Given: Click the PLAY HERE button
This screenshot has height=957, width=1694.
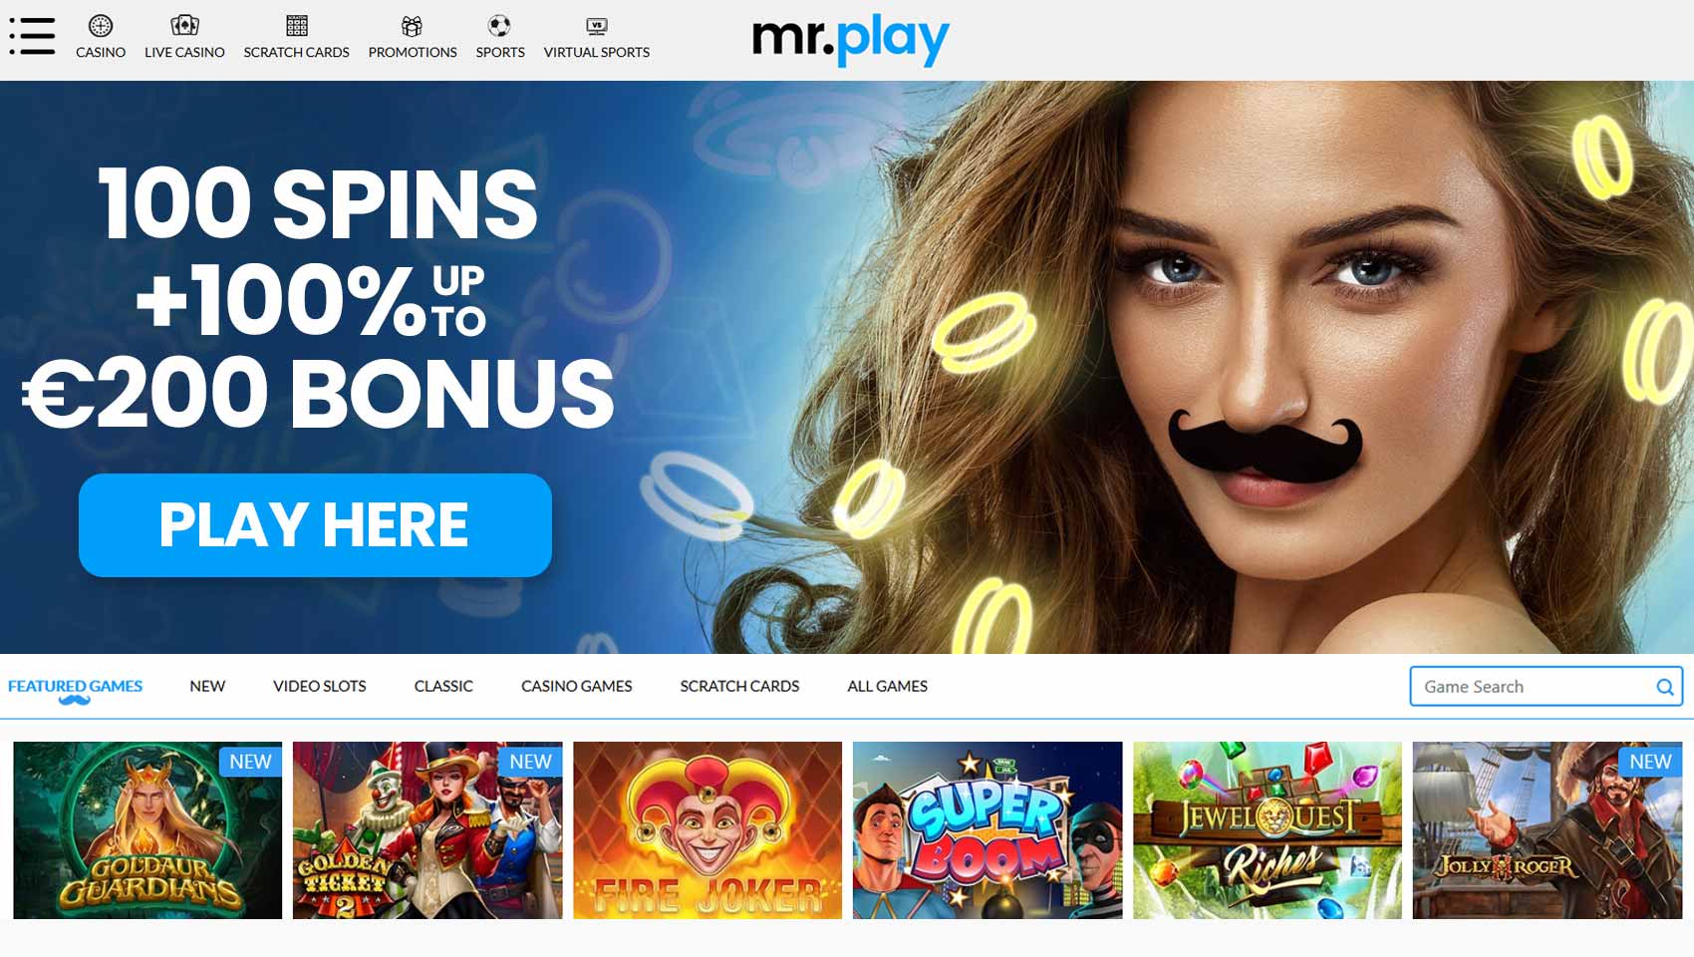Looking at the screenshot, I should [x=315, y=525].
